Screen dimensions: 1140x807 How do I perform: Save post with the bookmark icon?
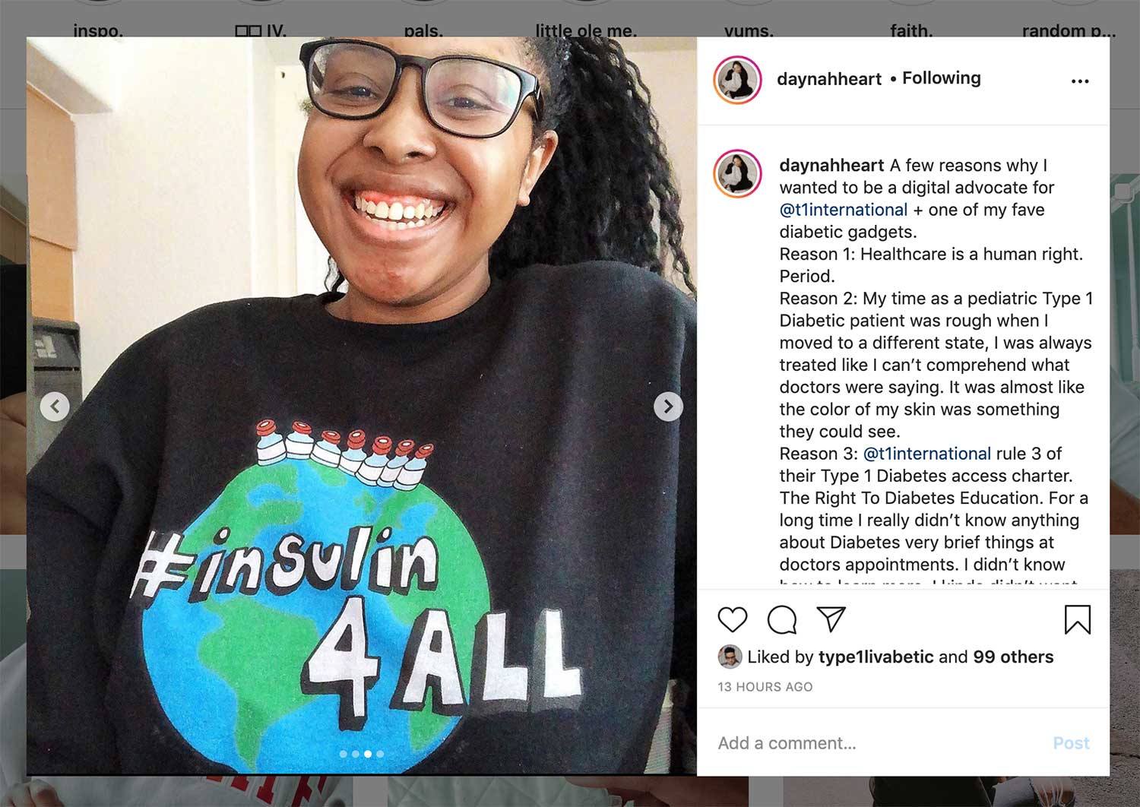click(1077, 619)
